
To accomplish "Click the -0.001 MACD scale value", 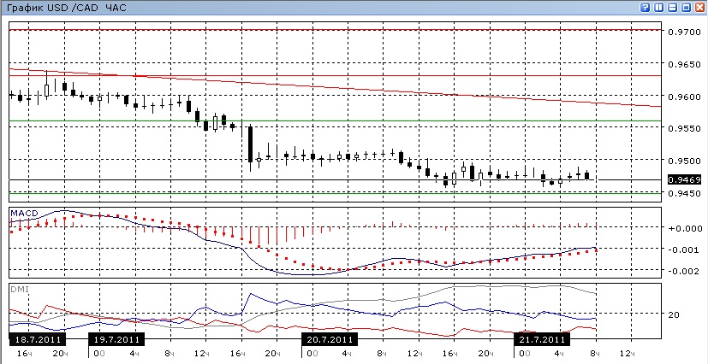I will (685, 250).
